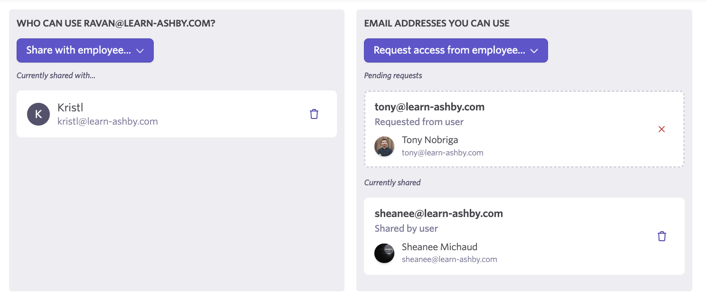The width and height of the screenshot is (707, 308).
Task: Click Sheanee Michaud's profile photo
Action: tap(384, 254)
